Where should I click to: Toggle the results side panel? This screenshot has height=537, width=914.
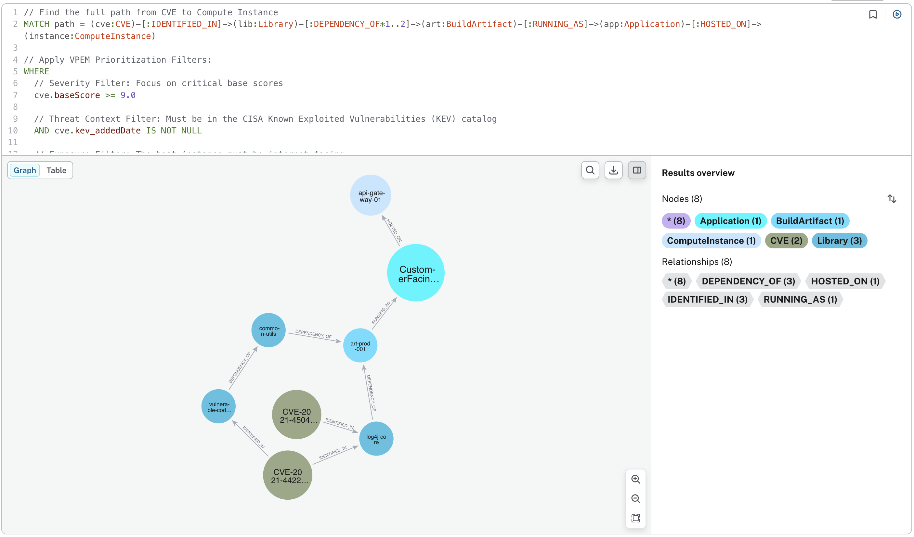pyautogui.click(x=637, y=170)
